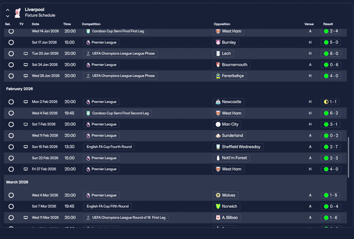Screen dimensions: 354x239
Task: Sort fixtures by the Opposition column header
Action: pos(222,24)
